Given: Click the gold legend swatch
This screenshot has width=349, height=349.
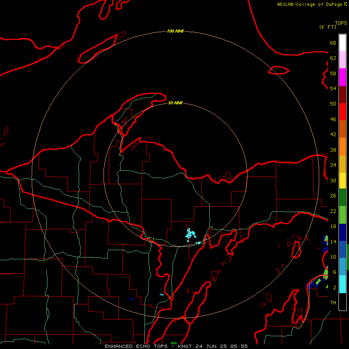Looking at the screenshot, I should pyautogui.click(x=342, y=164).
